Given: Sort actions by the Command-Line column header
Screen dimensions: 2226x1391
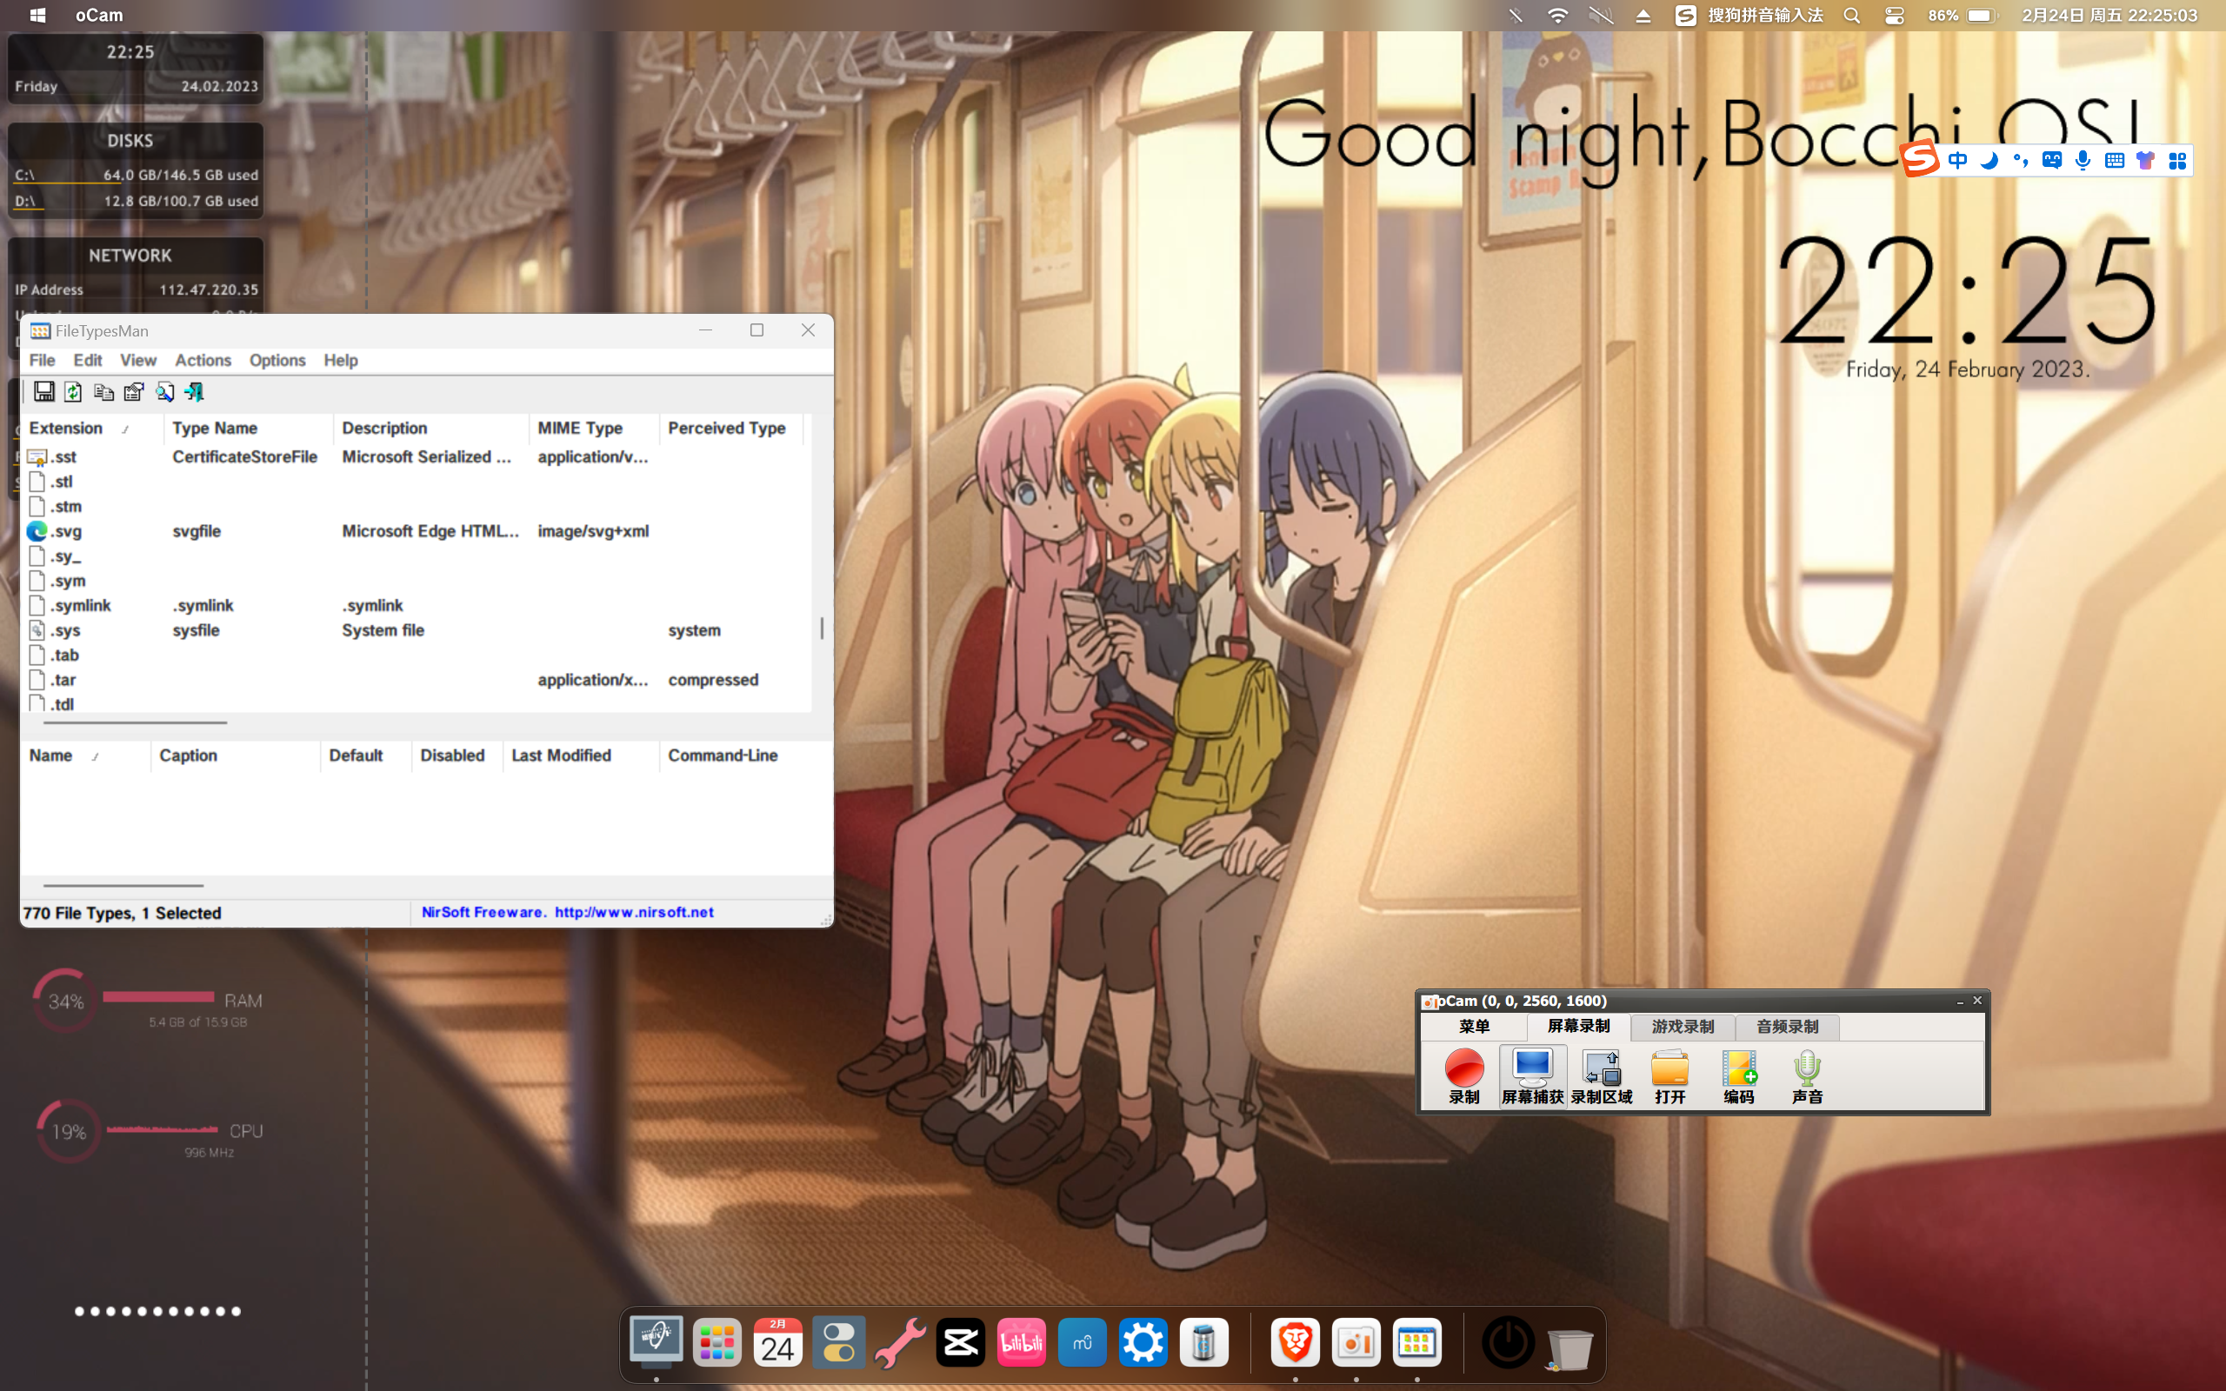Looking at the screenshot, I should click(745, 755).
